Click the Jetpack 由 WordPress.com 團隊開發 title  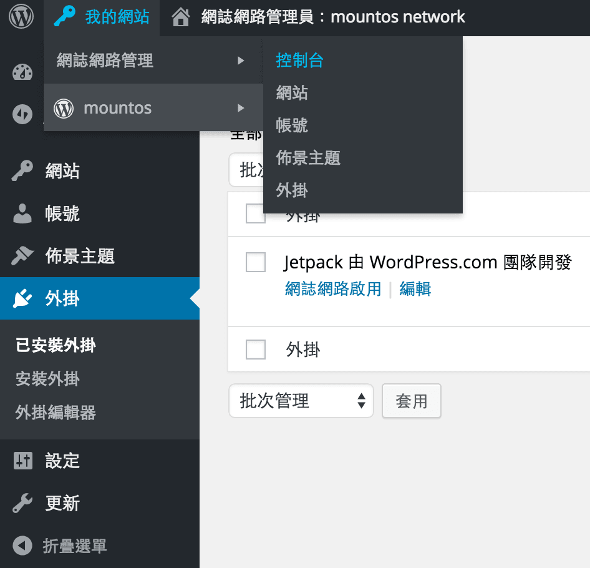pyautogui.click(x=428, y=262)
